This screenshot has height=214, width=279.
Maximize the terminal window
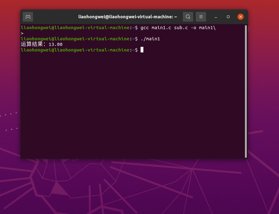pyautogui.click(x=228, y=17)
